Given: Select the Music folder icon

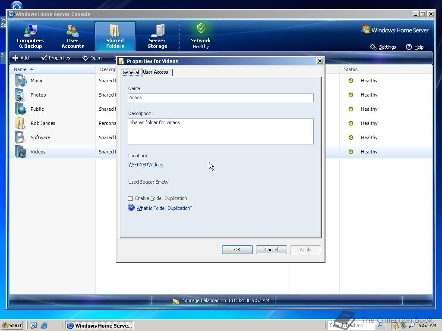Looking at the screenshot, I should [x=21, y=81].
